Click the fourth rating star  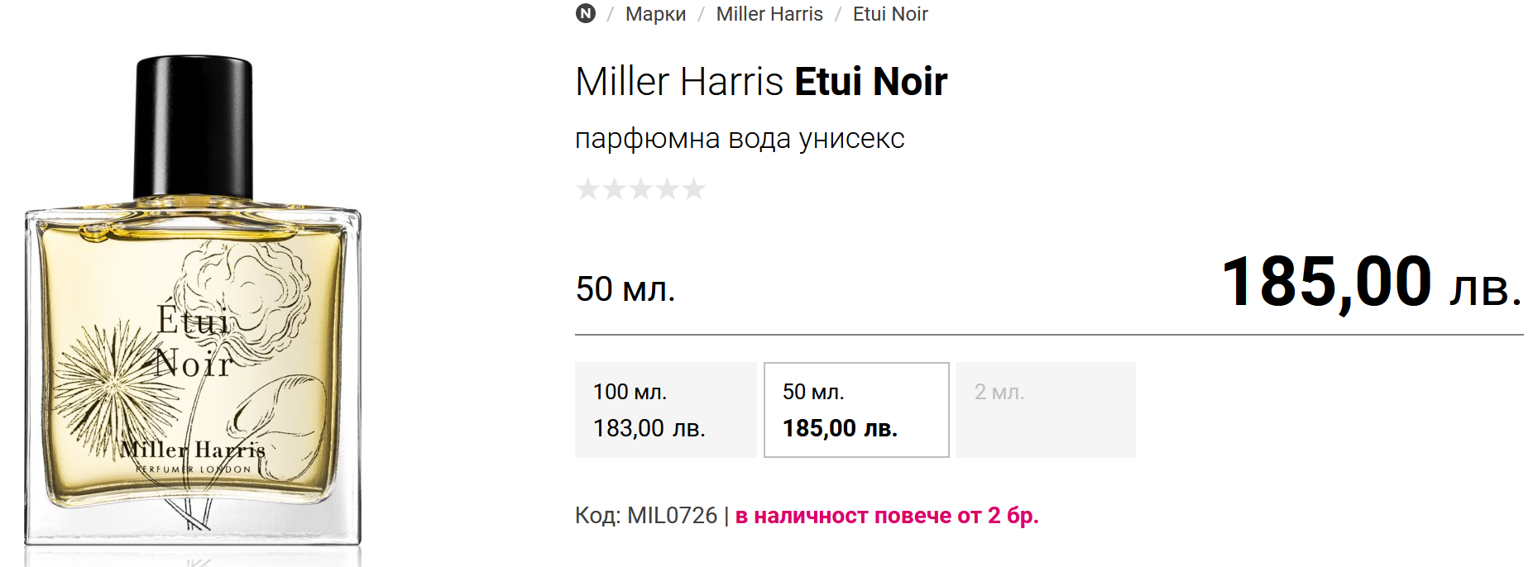[x=667, y=189]
